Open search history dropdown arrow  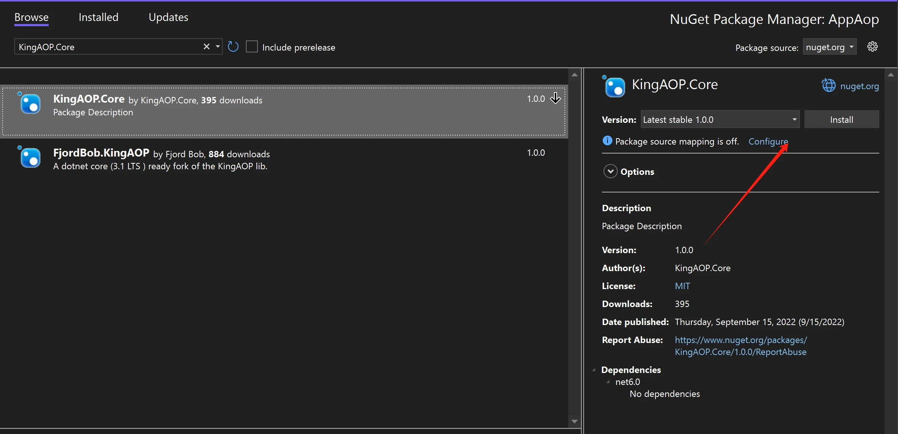[217, 46]
